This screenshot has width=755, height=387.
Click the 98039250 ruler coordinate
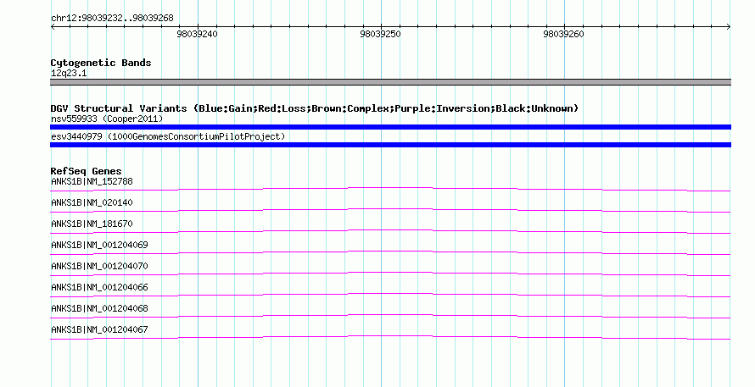pyautogui.click(x=380, y=34)
